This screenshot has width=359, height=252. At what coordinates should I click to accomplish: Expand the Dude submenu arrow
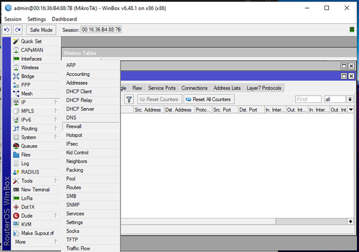(x=56, y=215)
